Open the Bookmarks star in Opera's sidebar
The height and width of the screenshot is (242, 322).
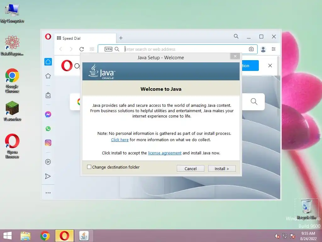pos(48,76)
